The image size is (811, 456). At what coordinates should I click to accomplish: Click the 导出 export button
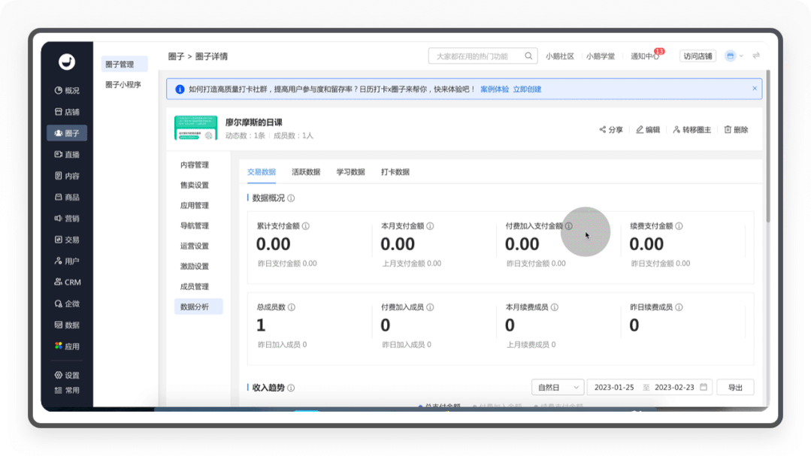pos(735,387)
